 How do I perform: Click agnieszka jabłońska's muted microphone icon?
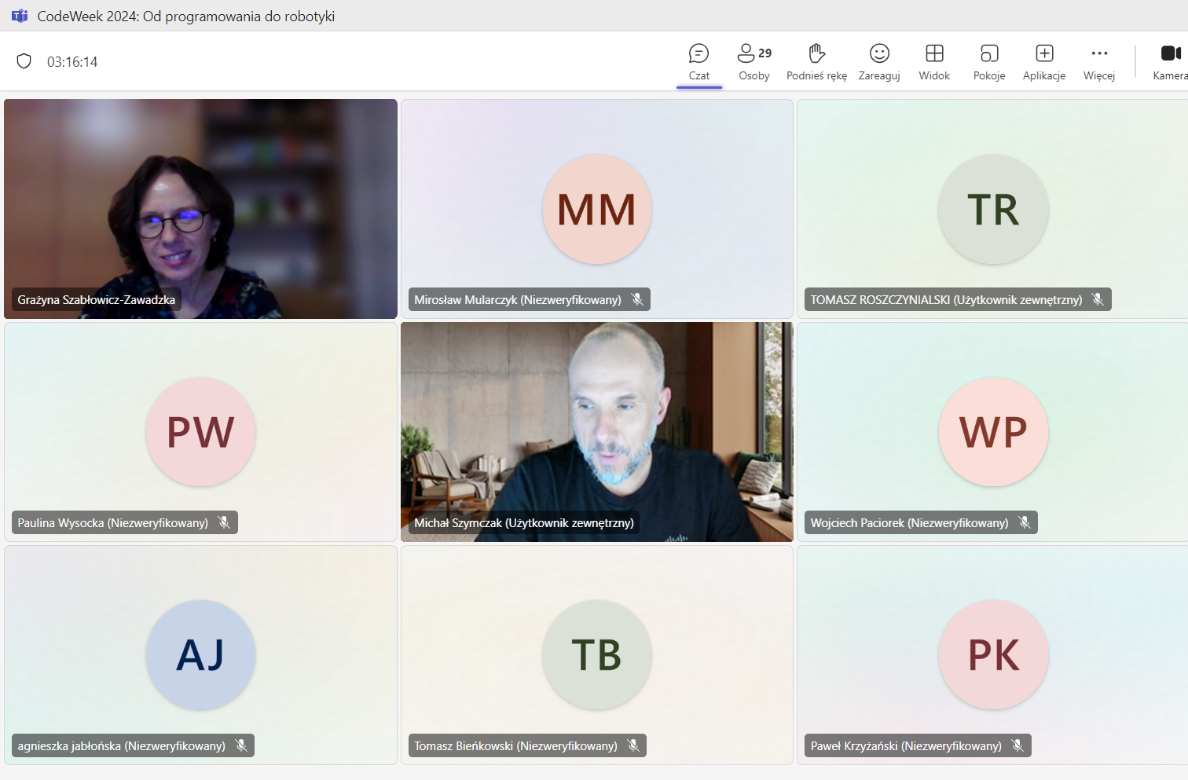tap(241, 745)
